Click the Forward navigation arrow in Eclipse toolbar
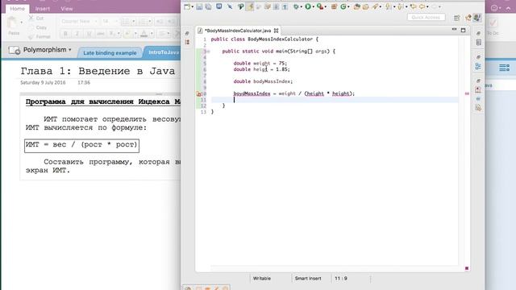516x290 pixels. point(435,6)
